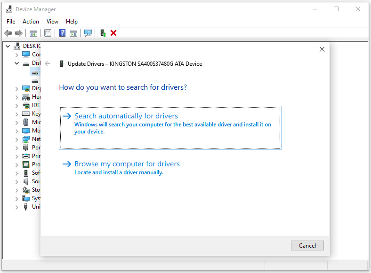Open the Action menu

(x=31, y=22)
